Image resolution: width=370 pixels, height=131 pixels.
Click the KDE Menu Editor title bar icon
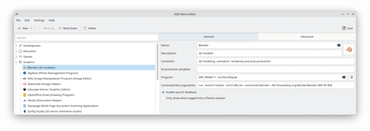(x=17, y=14)
